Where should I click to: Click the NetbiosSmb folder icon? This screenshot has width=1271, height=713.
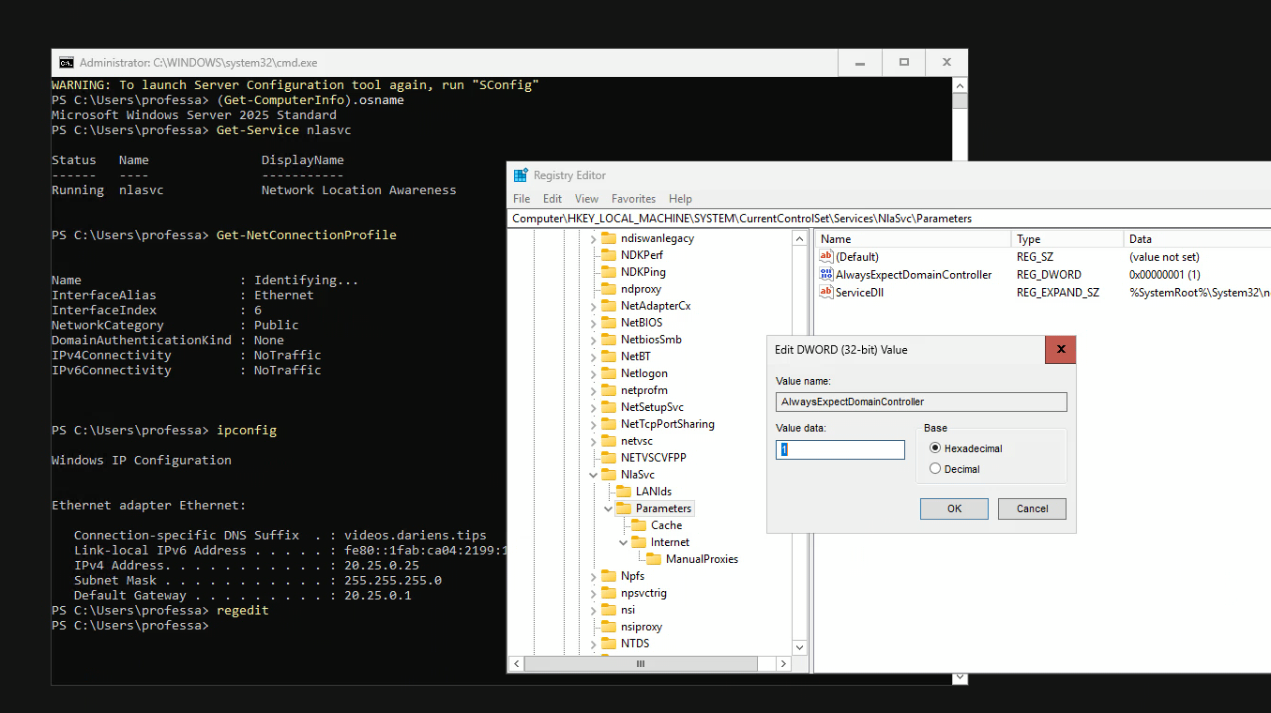point(609,340)
